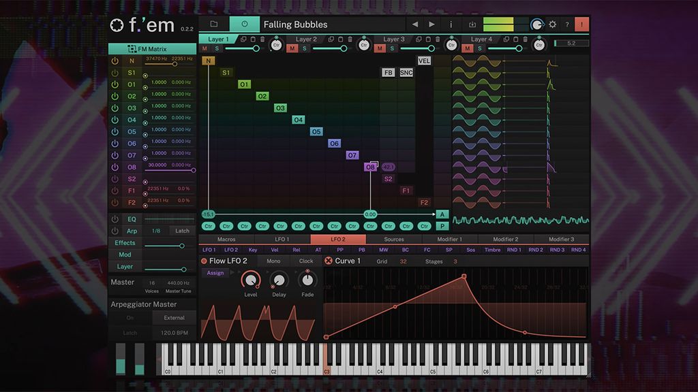Open the External sync dropdown in Arpeggiator Master

click(174, 317)
